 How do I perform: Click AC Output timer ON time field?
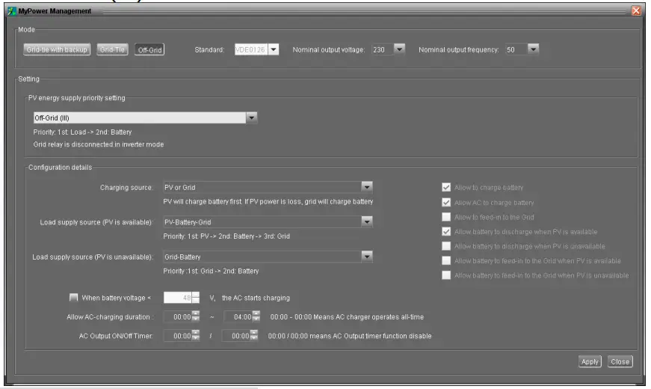tap(178, 336)
